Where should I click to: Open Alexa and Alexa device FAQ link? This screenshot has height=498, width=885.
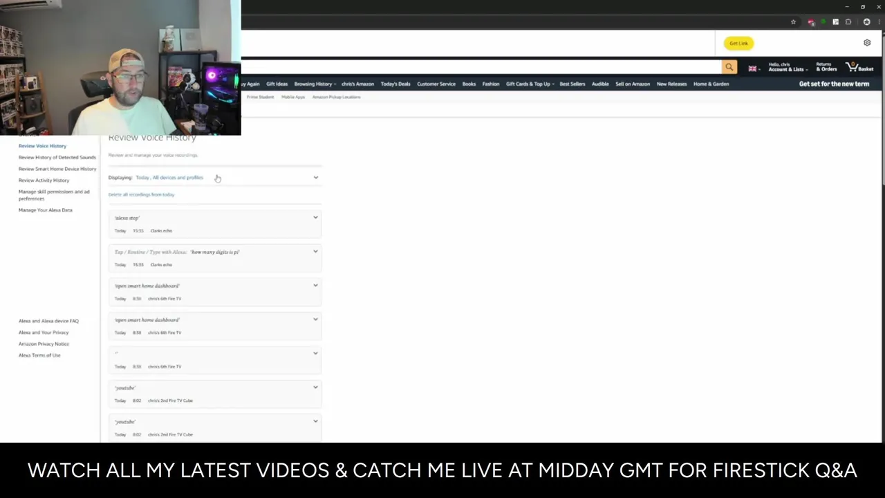pos(48,321)
